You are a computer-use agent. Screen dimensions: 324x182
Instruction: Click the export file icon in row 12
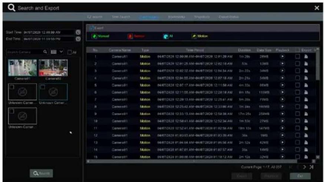click(x=306, y=135)
